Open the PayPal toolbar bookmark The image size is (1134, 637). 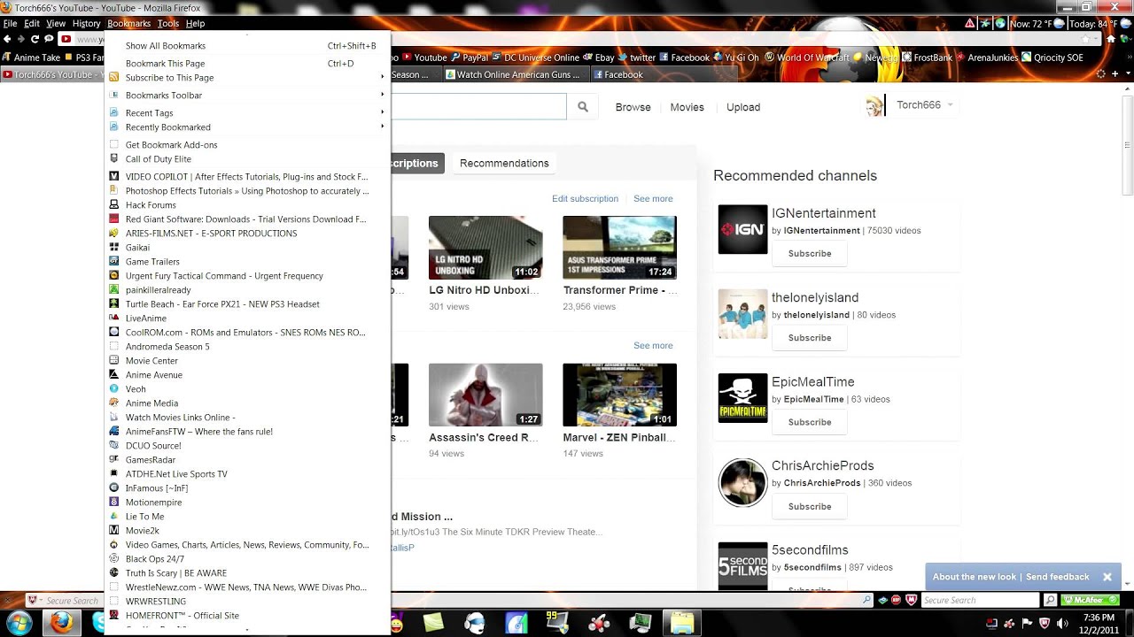pos(469,58)
